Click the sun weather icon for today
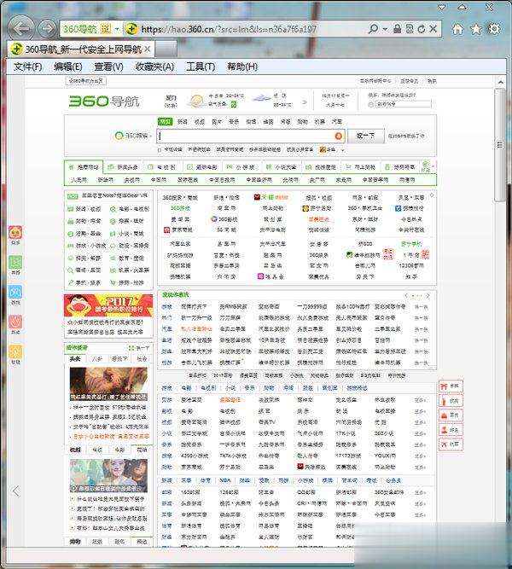Image resolution: width=512 pixels, height=569 pixels. [196, 101]
